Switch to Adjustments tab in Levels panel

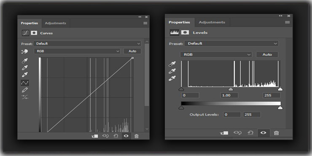[x=212, y=22]
